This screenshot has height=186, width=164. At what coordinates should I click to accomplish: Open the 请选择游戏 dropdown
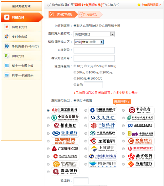pyautogui.click(x=94, y=34)
